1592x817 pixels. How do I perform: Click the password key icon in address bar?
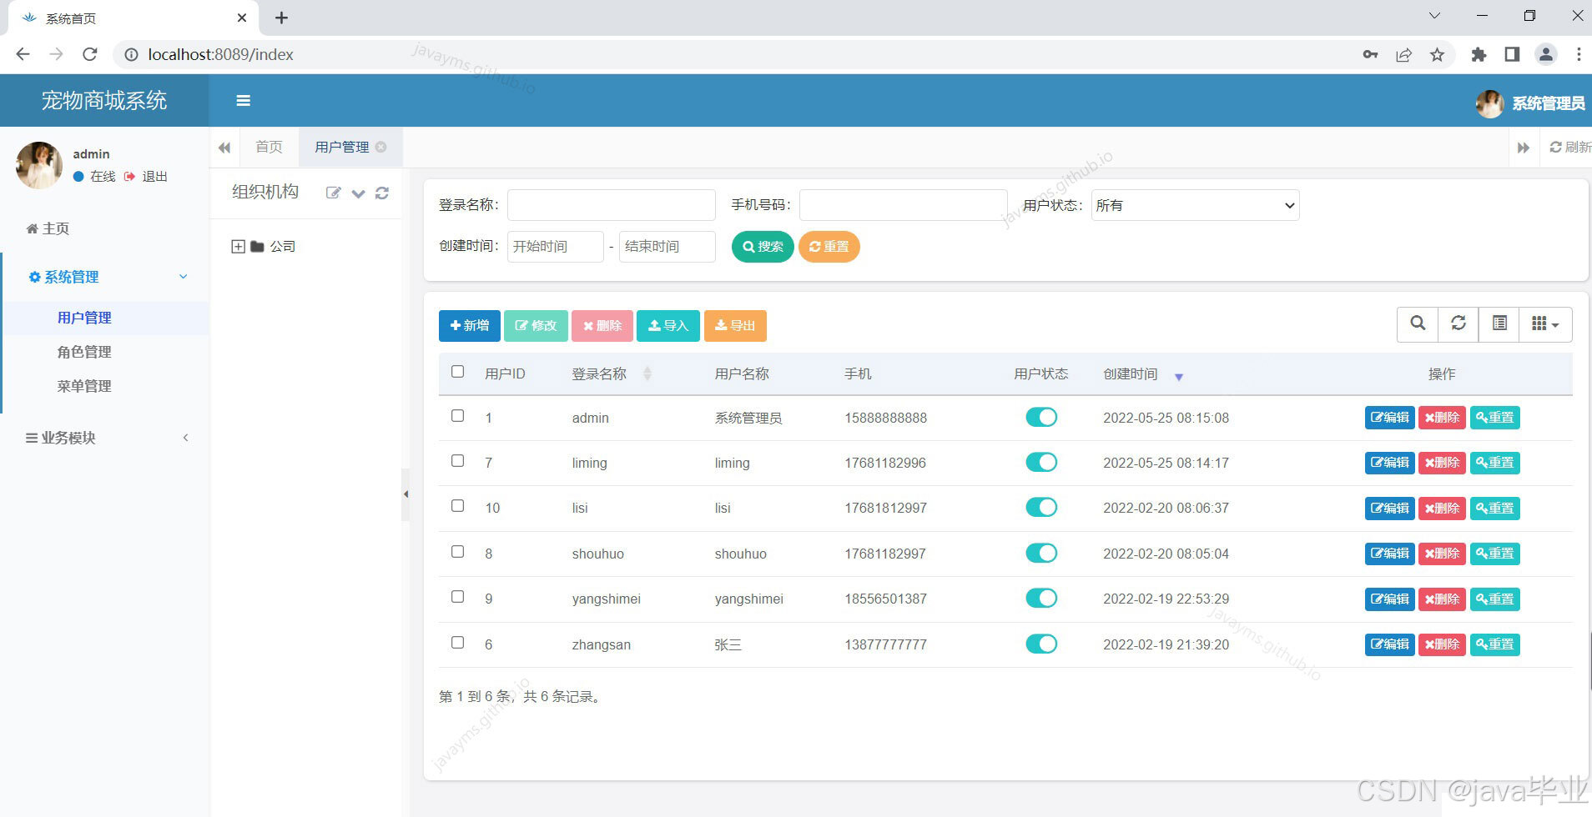1370,55
